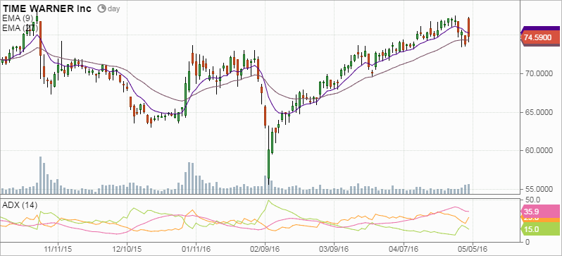This screenshot has width=562, height=256.
Task: Click the ADX (14) indicator label
Action: pyautogui.click(x=20, y=205)
